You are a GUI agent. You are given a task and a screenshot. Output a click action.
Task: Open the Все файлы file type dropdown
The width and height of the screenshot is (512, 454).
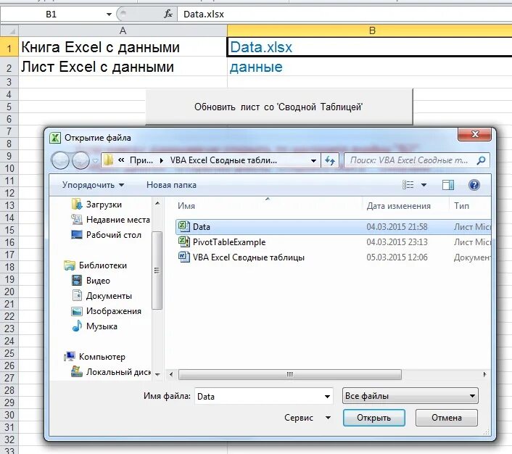(x=410, y=396)
